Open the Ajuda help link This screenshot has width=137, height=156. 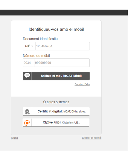point(14,138)
